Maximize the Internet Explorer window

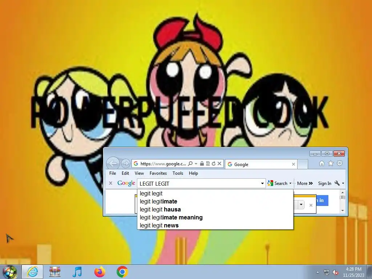[327, 154]
